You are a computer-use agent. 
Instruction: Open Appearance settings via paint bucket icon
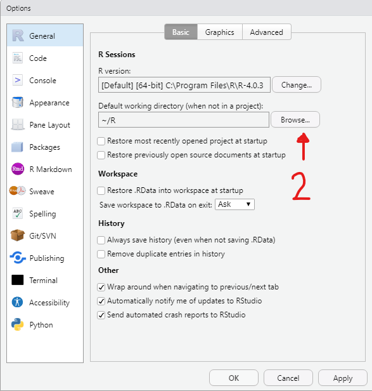coord(18,102)
